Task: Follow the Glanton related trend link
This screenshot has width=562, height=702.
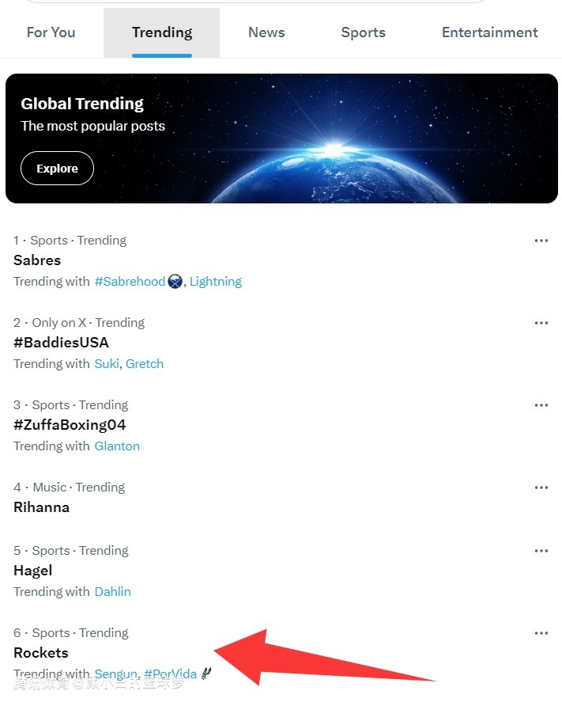Action: click(117, 446)
